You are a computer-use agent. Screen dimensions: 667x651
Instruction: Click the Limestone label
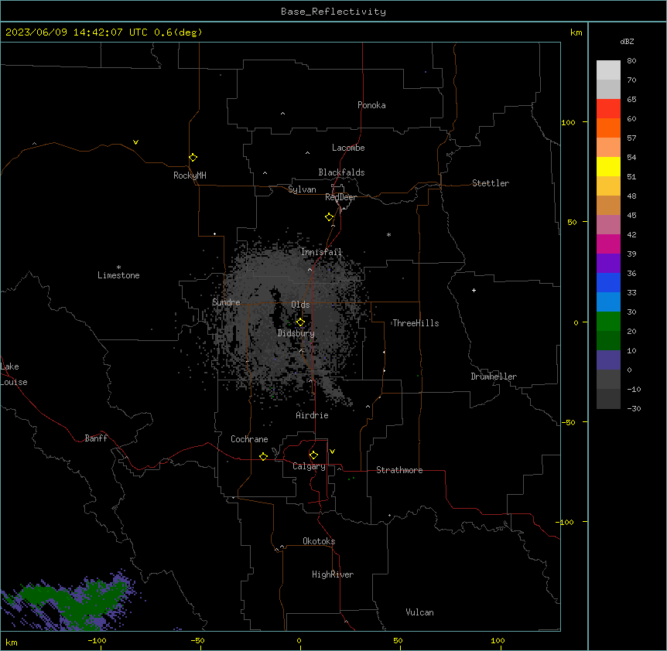(118, 275)
